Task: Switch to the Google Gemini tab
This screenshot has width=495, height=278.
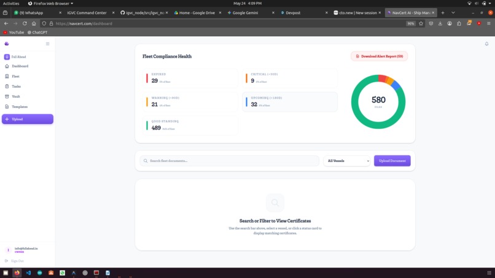Action: click(x=251, y=13)
